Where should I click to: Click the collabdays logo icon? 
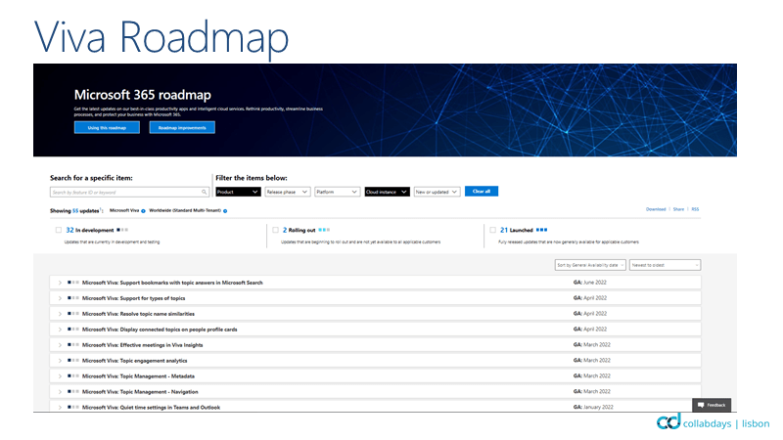(x=668, y=421)
